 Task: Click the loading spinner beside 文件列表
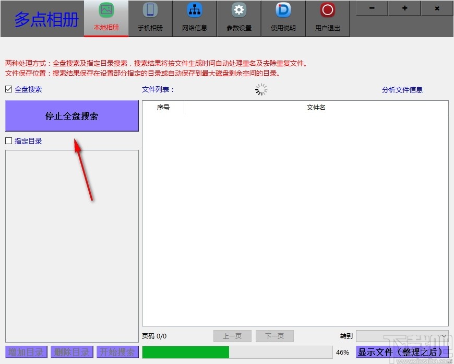(261, 89)
